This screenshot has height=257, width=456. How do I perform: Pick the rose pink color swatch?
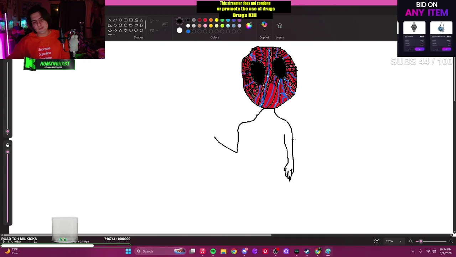(x=205, y=26)
